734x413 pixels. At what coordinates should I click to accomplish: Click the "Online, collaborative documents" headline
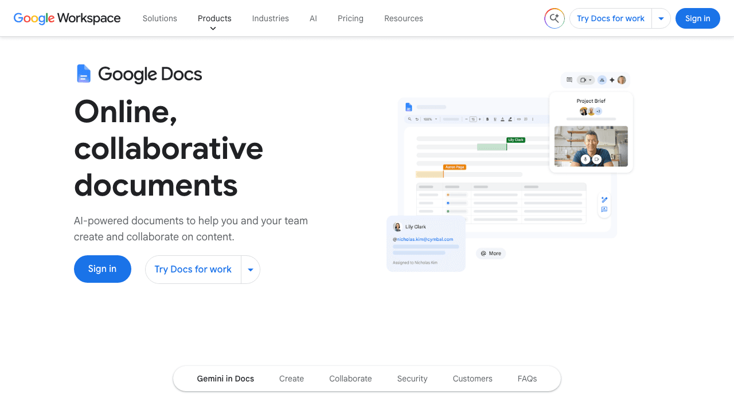pos(169,148)
